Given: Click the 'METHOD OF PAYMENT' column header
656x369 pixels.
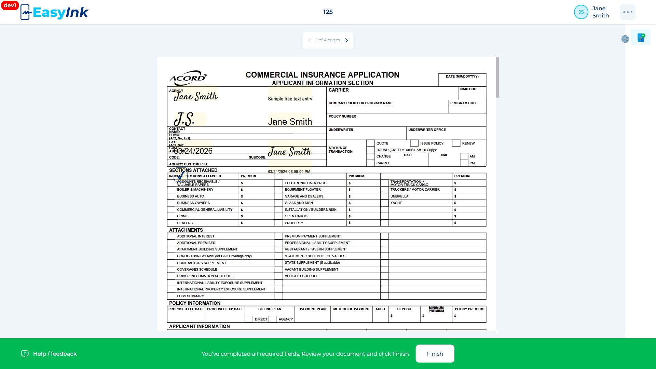Looking at the screenshot, I should click(x=352, y=309).
